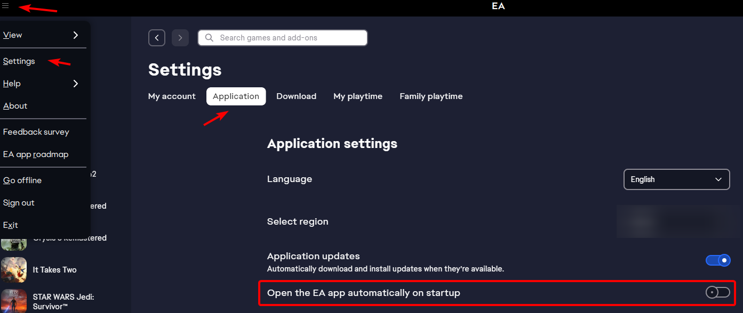Open STAR WARS Jedi: Survivor thumbnail
Image resolution: width=743 pixels, height=313 pixels.
[14, 301]
